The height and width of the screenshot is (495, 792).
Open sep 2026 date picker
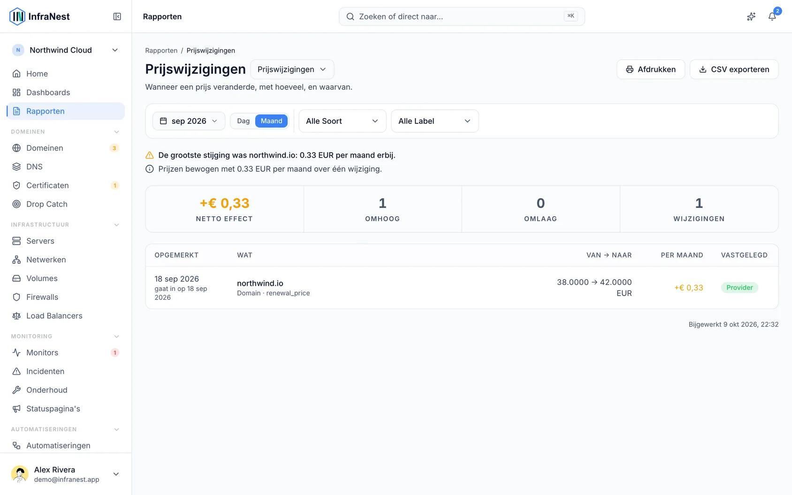pos(189,121)
